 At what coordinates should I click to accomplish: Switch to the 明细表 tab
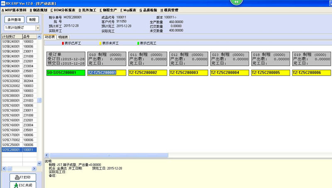(63, 37)
